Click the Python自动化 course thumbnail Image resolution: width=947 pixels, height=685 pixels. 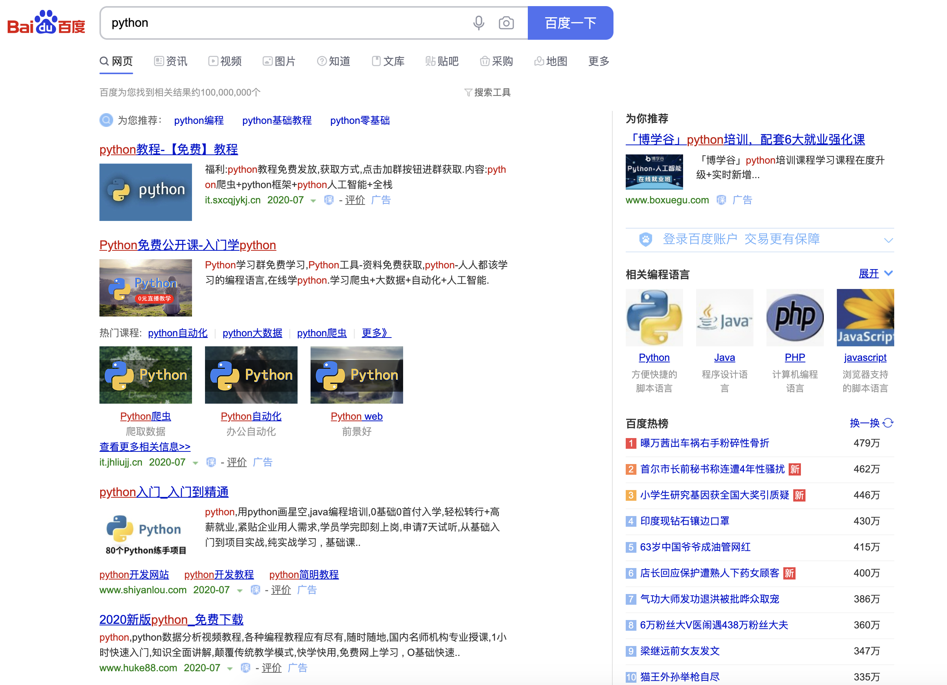(x=251, y=375)
